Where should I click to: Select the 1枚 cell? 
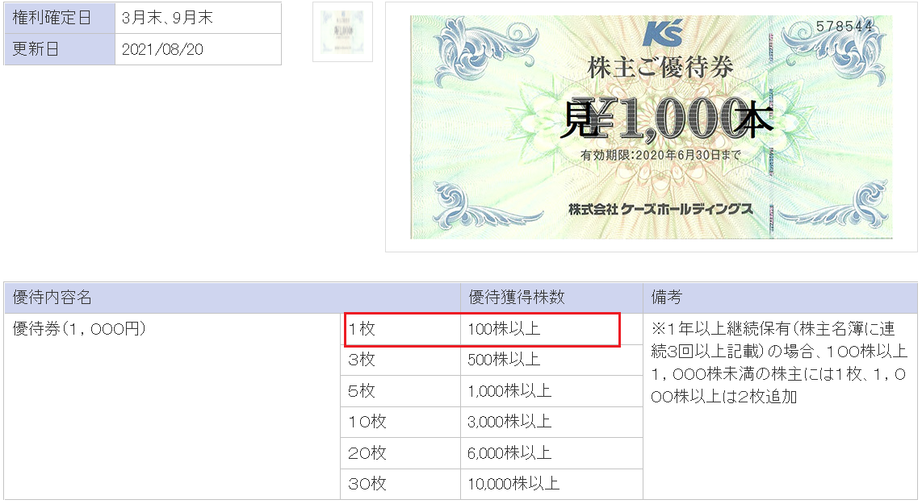click(x=400, y=329)
